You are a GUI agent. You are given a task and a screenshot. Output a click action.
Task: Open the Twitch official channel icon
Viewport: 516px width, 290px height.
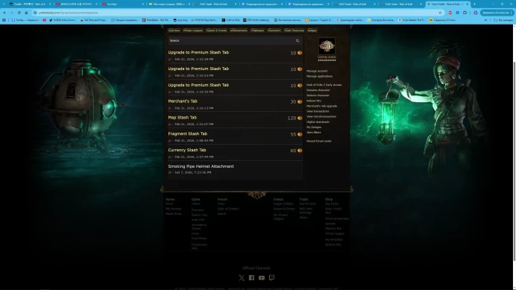272,278
